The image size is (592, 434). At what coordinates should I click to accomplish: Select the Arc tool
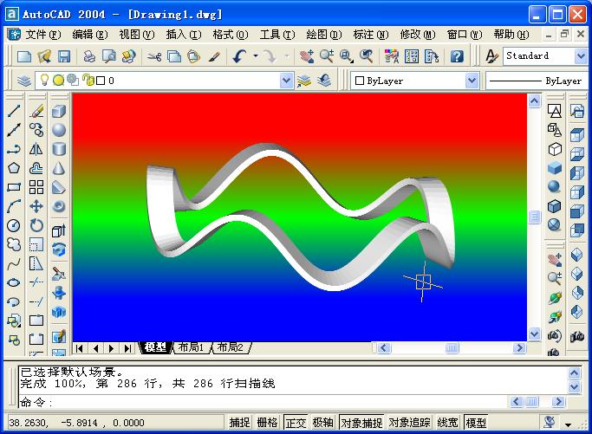click(14, 206)
